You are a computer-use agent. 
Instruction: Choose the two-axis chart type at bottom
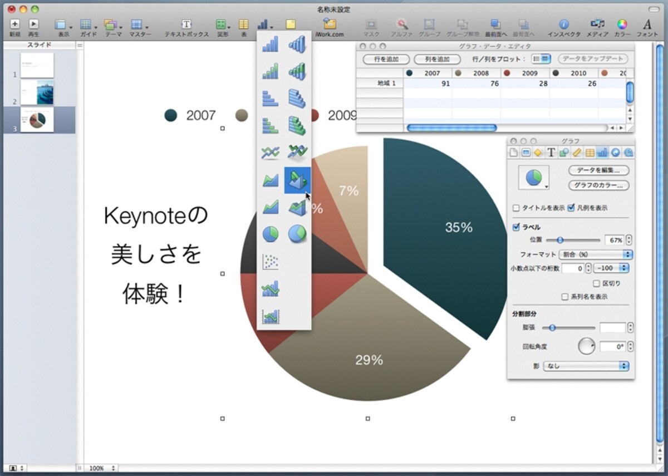point(271,316)
